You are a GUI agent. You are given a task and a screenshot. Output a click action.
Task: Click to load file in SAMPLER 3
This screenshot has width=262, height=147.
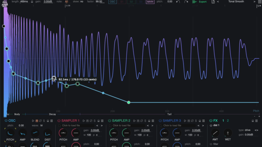click(177, 125)
